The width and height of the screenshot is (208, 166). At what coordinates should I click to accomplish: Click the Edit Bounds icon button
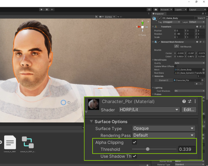tap(176, 46)
